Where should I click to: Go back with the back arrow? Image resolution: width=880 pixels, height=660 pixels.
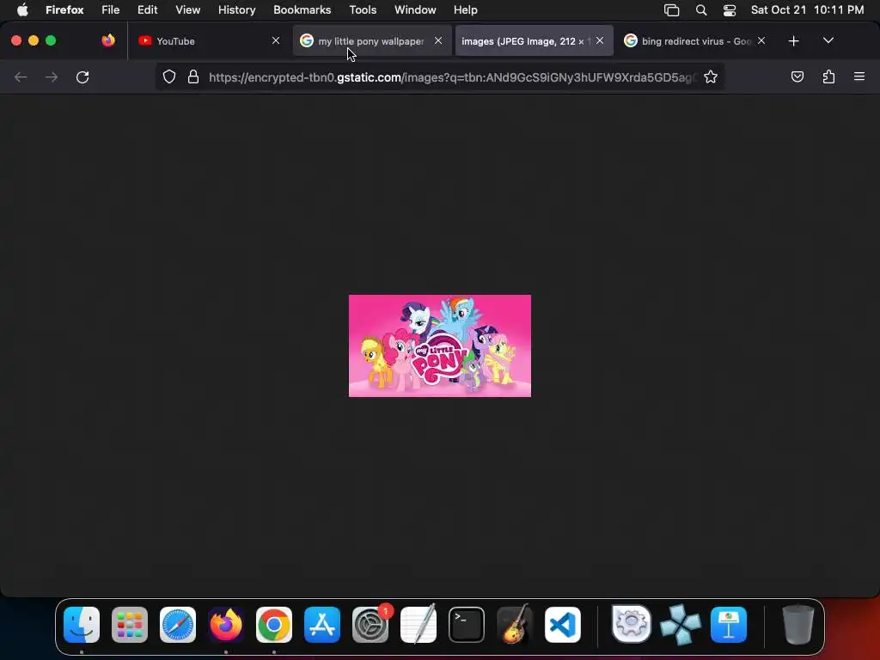[21, 76]
